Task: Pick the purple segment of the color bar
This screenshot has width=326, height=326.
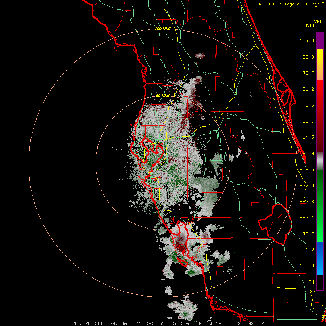Action: pos(320,40)
